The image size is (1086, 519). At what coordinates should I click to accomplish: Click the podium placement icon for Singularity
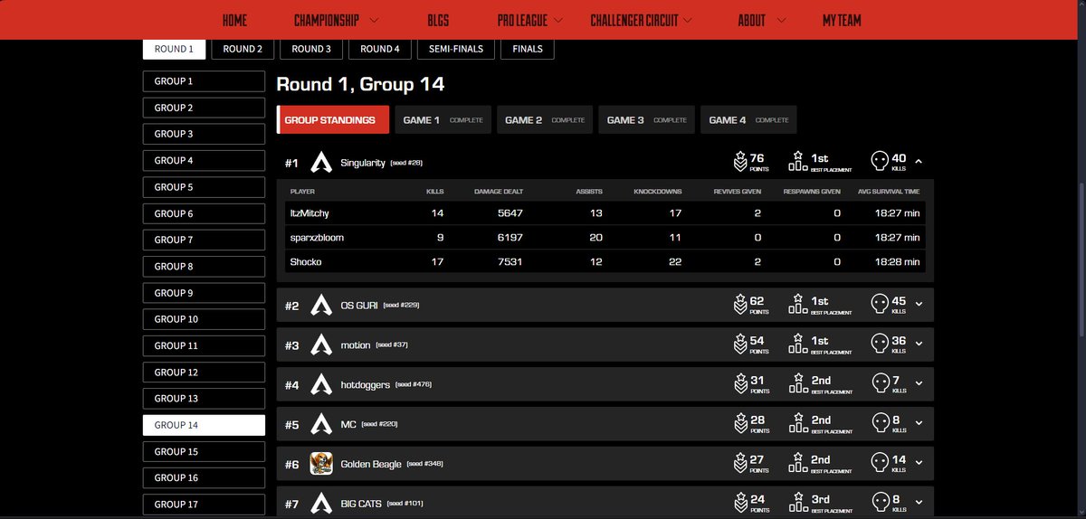797,162
